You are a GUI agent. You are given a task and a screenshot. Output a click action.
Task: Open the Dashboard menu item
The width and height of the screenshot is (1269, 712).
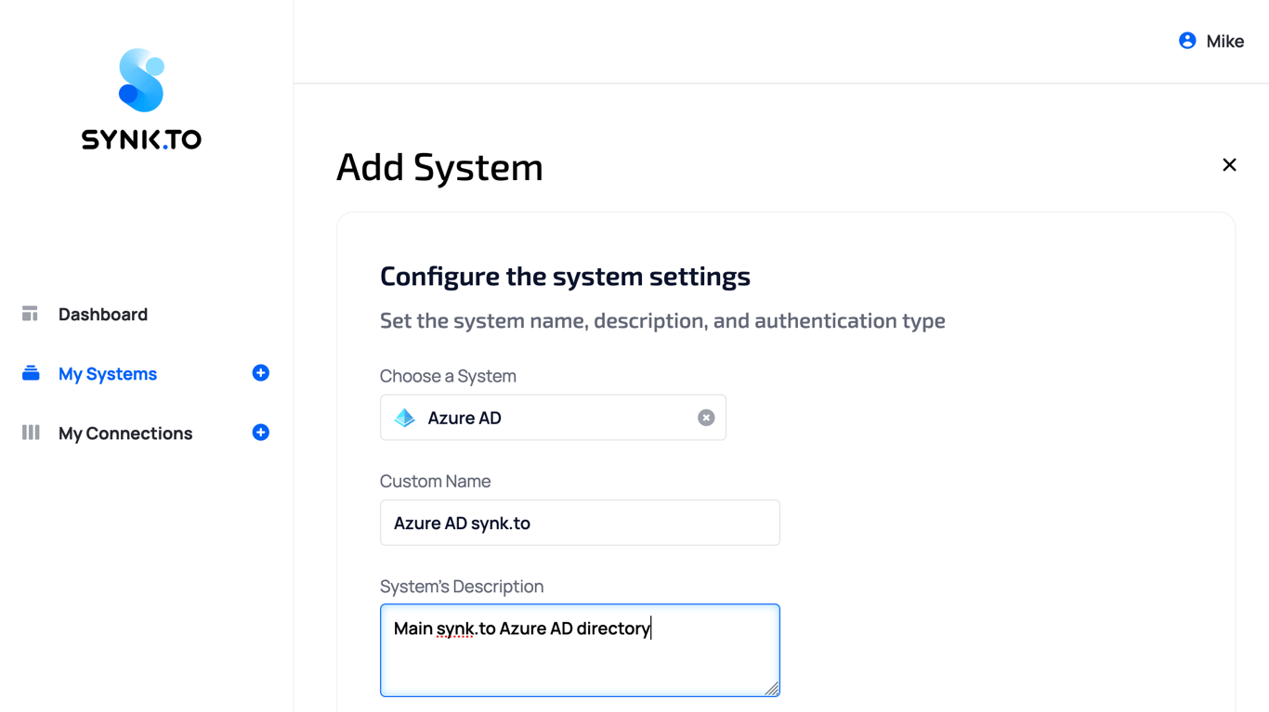[x=103, y=315]
